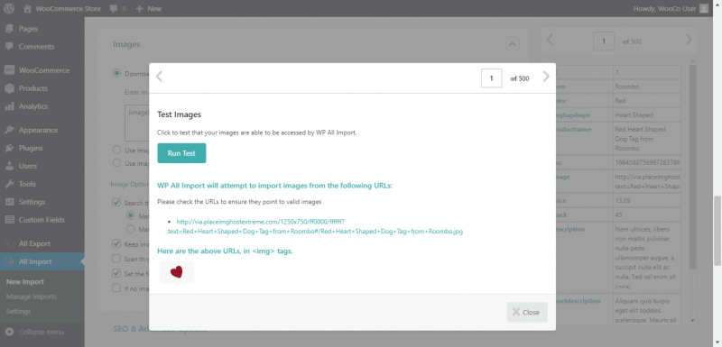
Task: Click the 'Test Images' heading
Action: (179, 114)
